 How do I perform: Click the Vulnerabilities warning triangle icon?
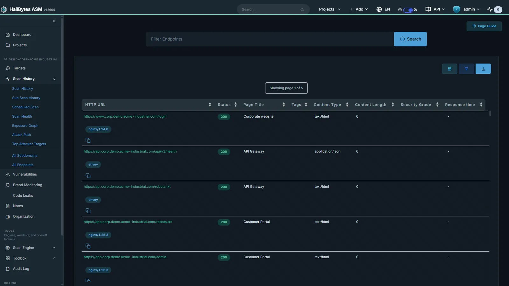[x=8, y=174]
